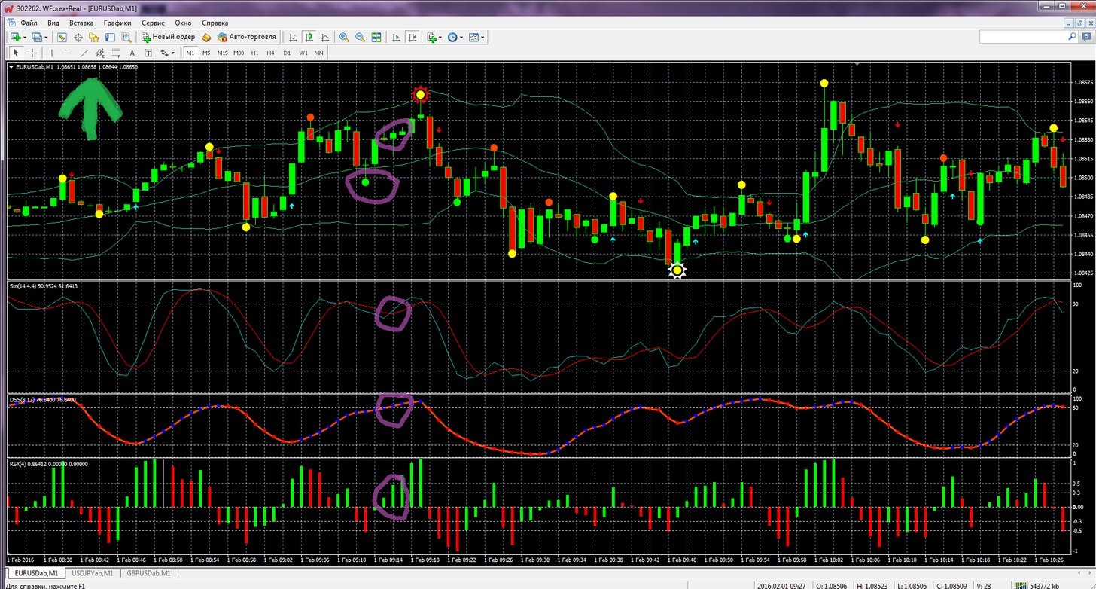The image size is (1096, 589).
Task: Draw a horizontal line tool
Action: (x=68, y=53)
